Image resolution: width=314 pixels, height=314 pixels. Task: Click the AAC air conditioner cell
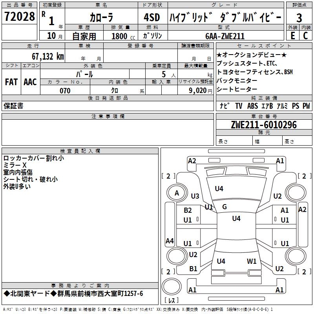[x=30, y=82]
